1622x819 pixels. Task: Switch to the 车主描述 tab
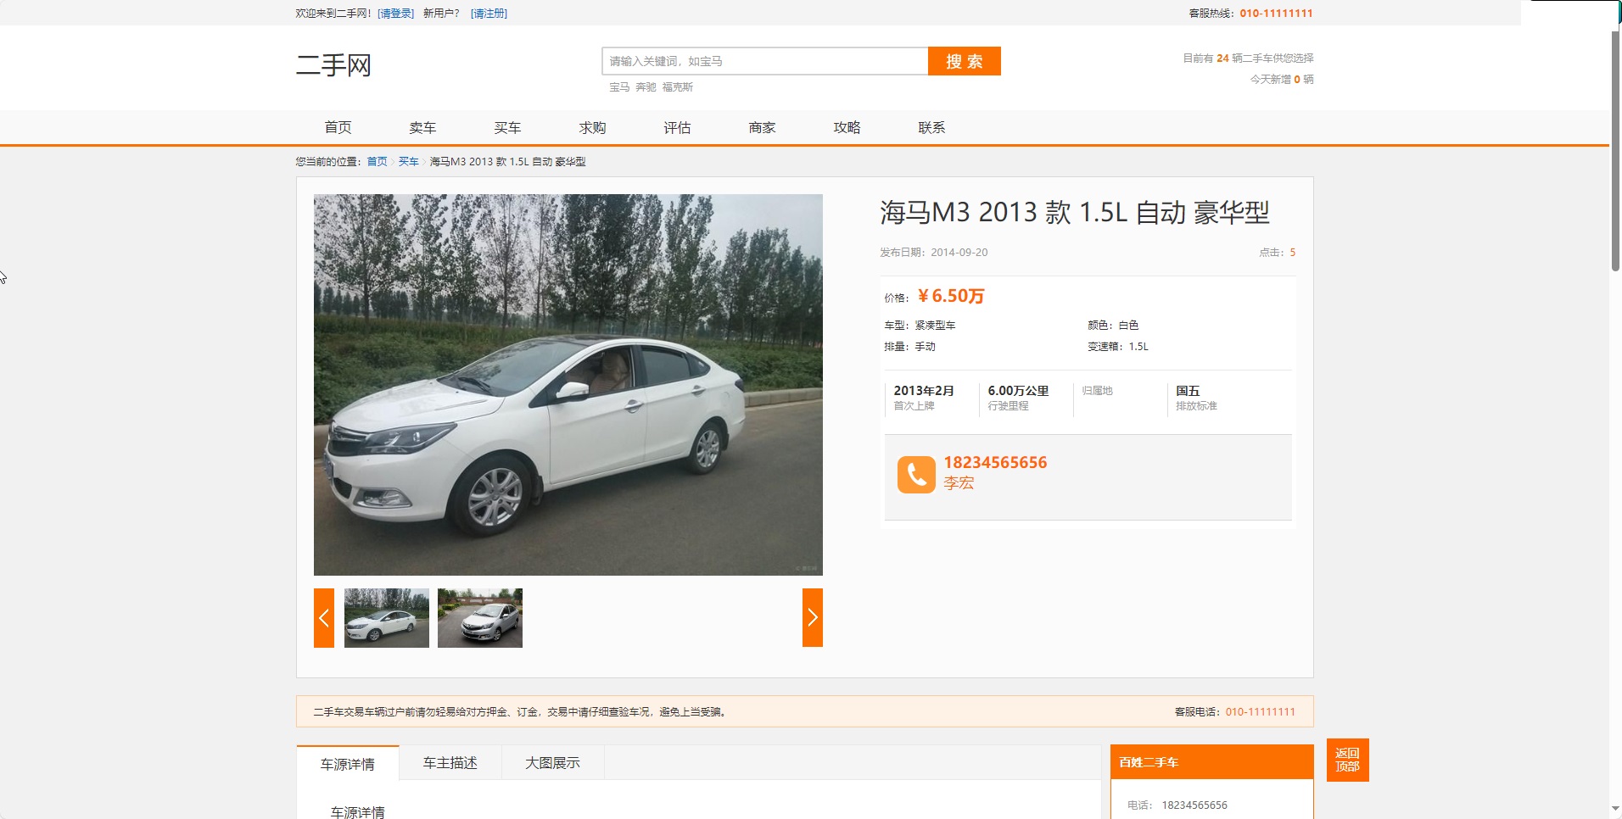450,763
